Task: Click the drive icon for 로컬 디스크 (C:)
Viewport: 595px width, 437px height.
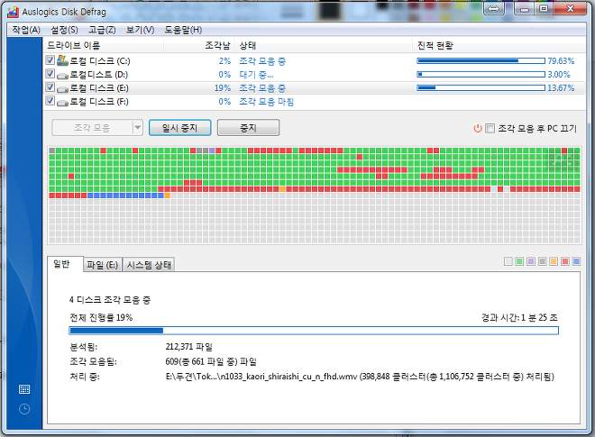Action: click(62, 60)
